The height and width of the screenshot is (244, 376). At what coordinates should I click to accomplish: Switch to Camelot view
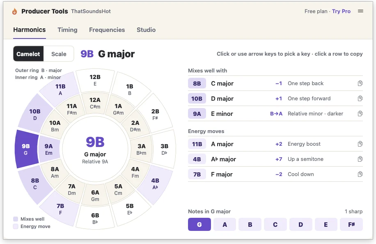(x=28, y=54)
